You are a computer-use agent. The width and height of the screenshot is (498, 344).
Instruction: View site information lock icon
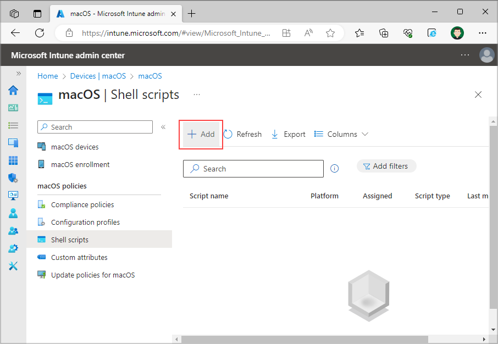[x=69, y=33]
